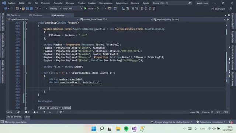Open Spotify from the taskbar
Viewport: 236px width, 133px height.
[x=126, y=129]
